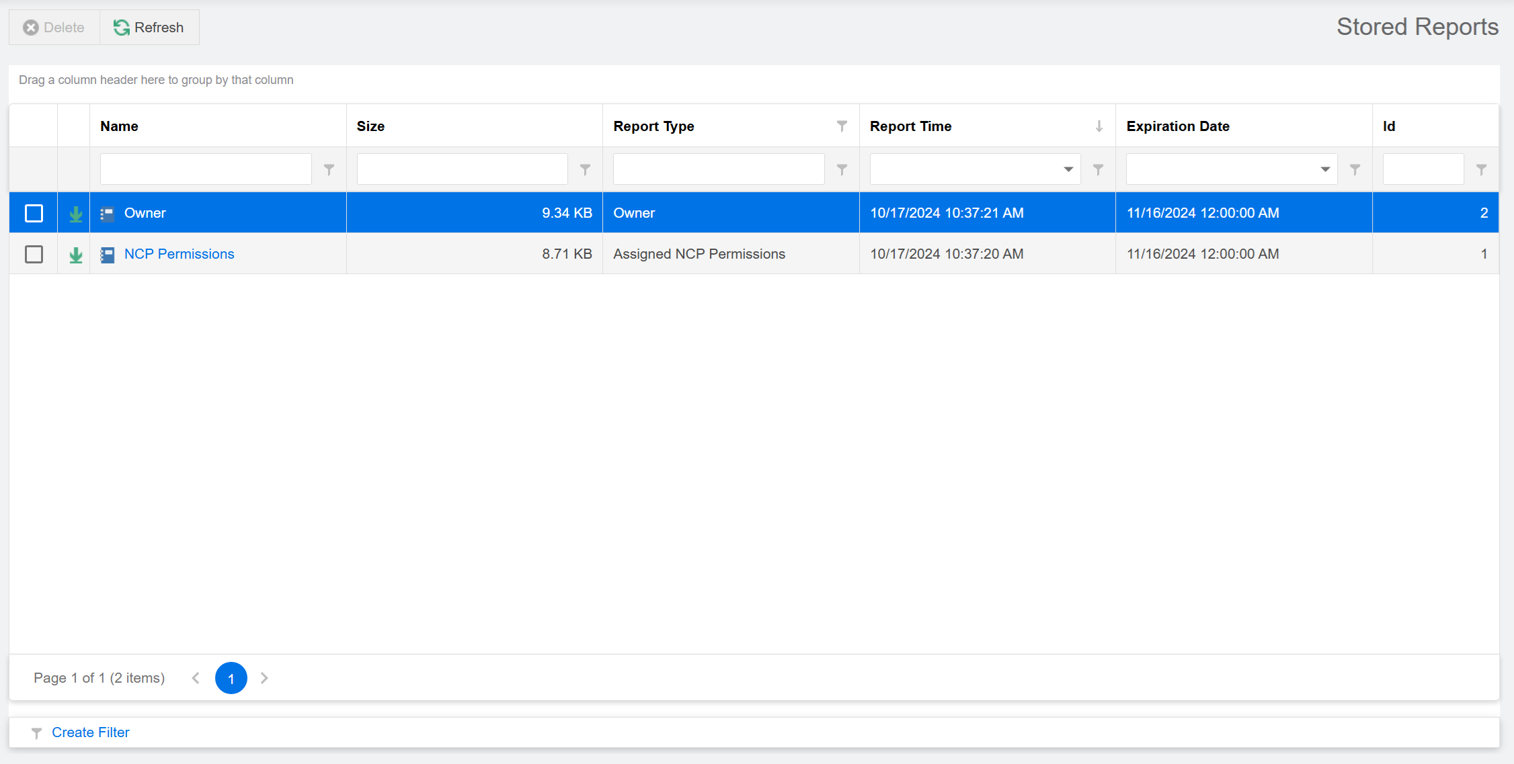
Task: Click the filter icon beside Id search box
Action: click(x=1481, y=169)
